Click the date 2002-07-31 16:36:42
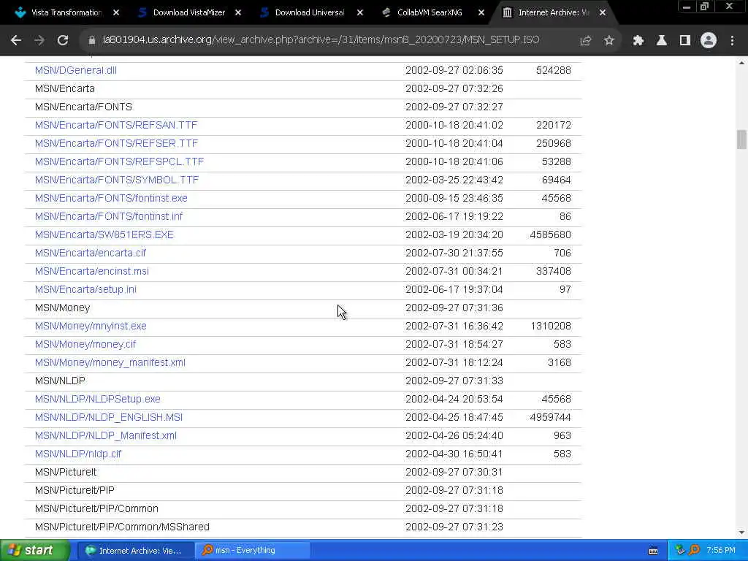This screenshot has width=748, height=561. [x=454, y=326]
